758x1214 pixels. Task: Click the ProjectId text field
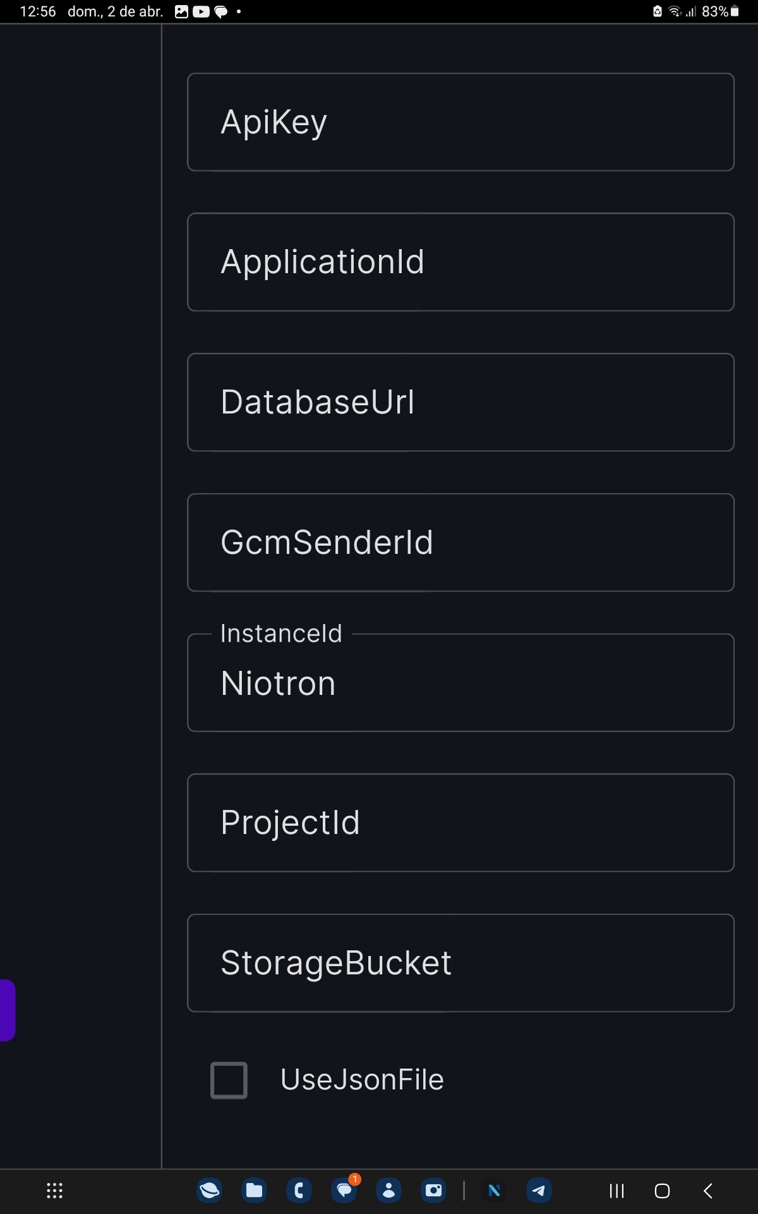460,823
